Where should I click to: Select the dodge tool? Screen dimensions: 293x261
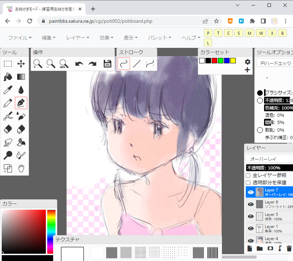click(8, 155)
